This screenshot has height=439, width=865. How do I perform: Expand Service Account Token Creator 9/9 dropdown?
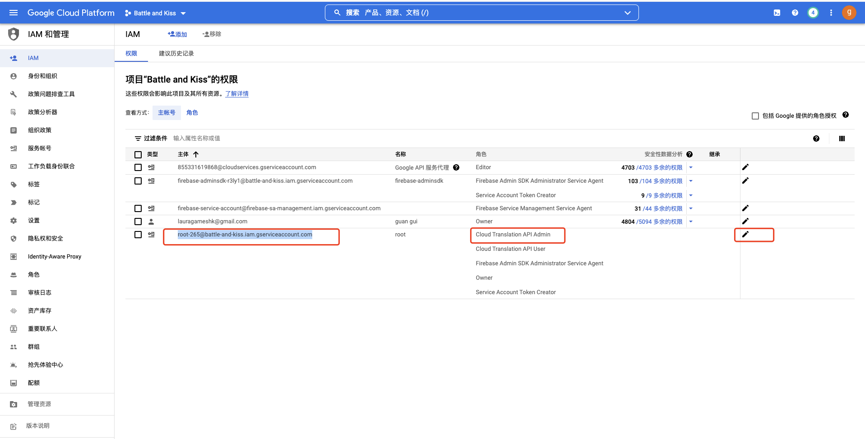pyautogui.click(x=691, y=195)
